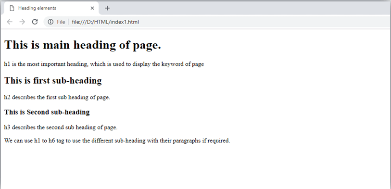Click the This is Second sub-heading title
391x189 pixels.
(x=47, y=112)
